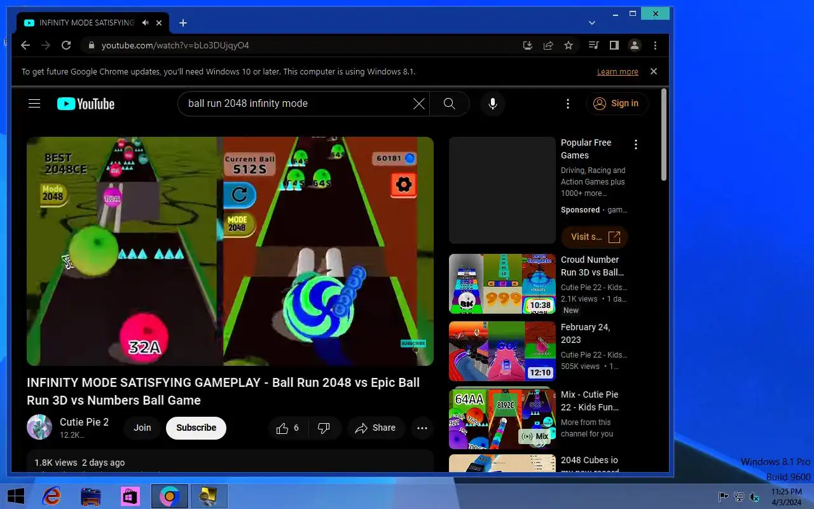Open Chrome profile avatar
This screenshot has height=509, width=814.
coord(635,45)
